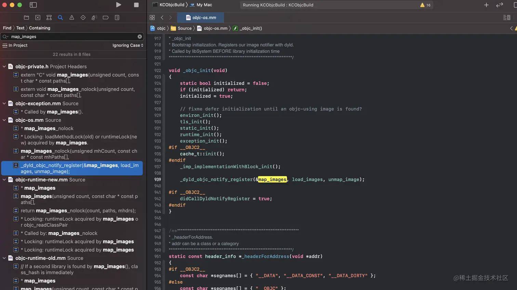Select the Find navigator magnifier icon
Screen dimensions: 517x290
pyautogui.click(x=60, y=17)
